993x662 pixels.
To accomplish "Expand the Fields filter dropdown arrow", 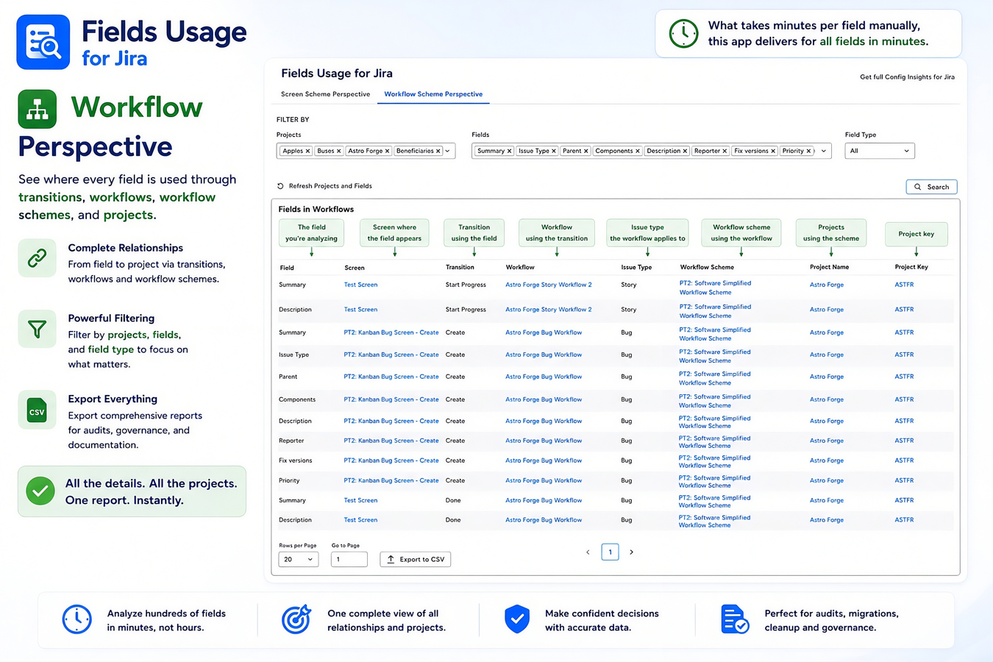I will pyautogui.click(x=823, y=151).
